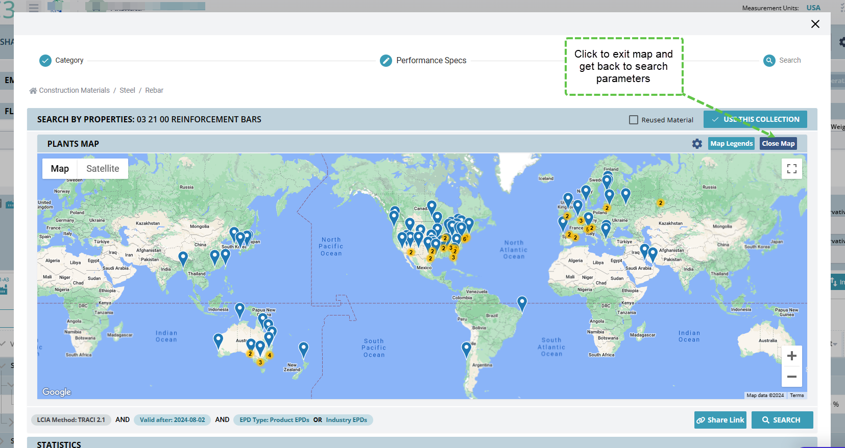Screen dimensions: 845x448
Task: Close the dialog with the X icon
Action: coord(815,24)
